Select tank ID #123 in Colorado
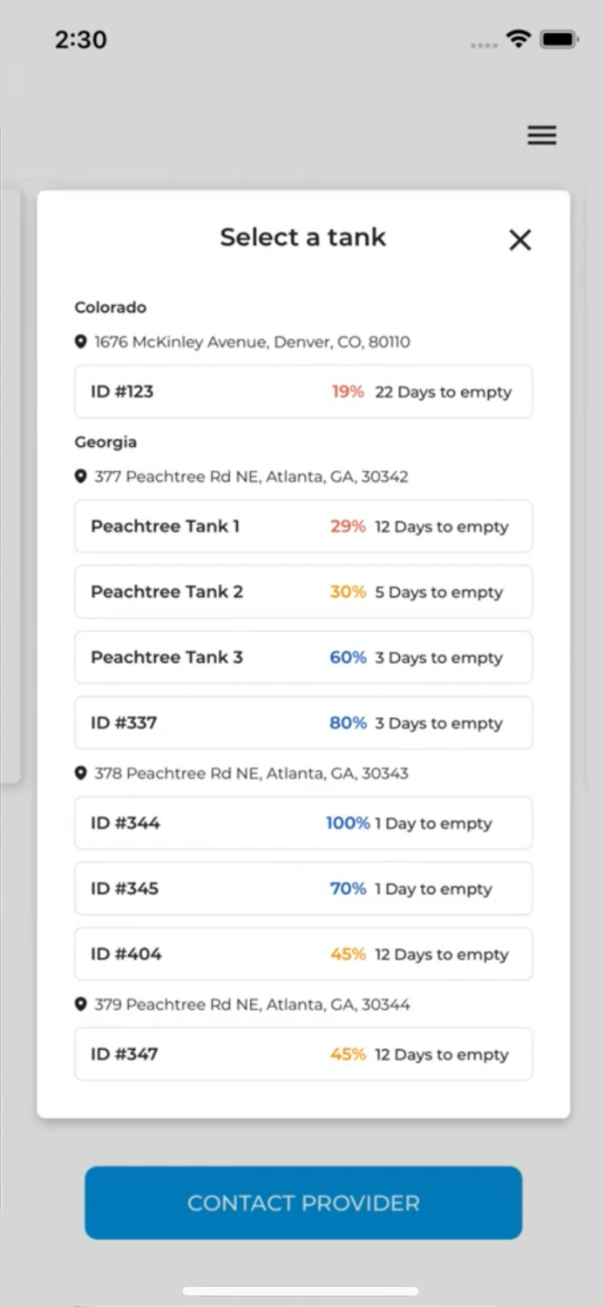 (303, 391)
